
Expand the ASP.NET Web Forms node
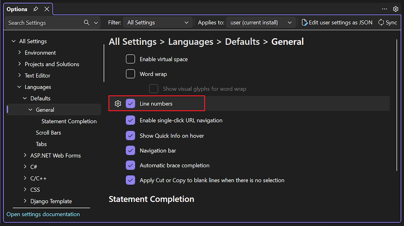point(25,155)
